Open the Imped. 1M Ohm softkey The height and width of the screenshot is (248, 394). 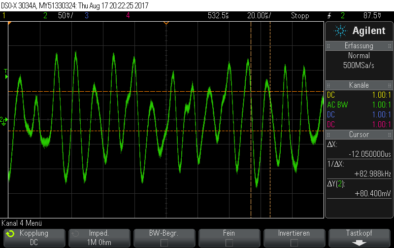99,238
